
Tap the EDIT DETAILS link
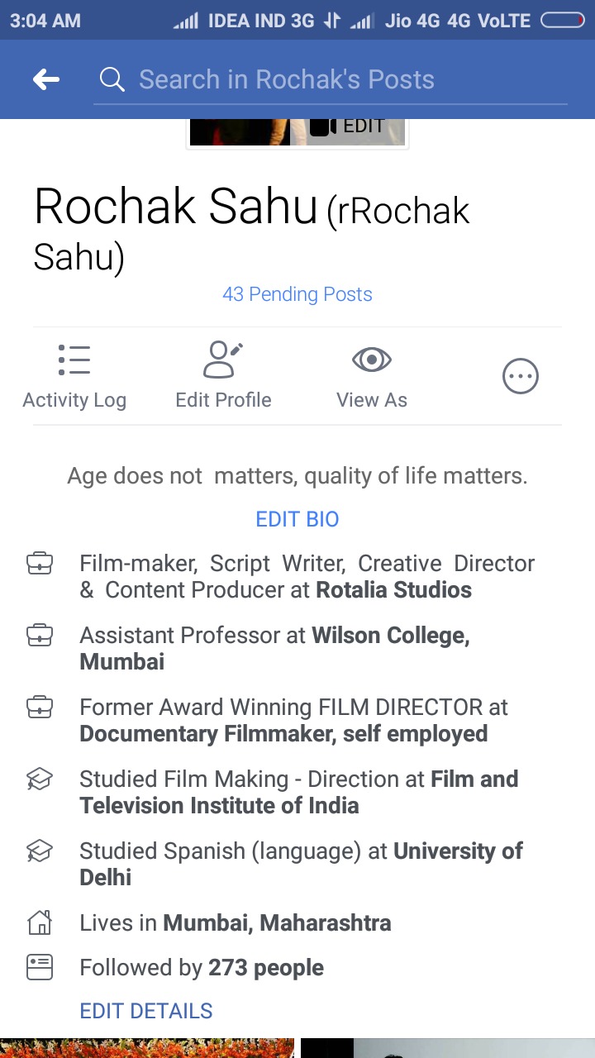[146, 1011]
